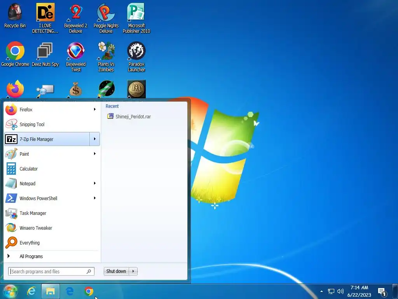Select the magnifier screen desktop icon
Viewport: 398px width, 299px height.
click(x=45, y=90)
